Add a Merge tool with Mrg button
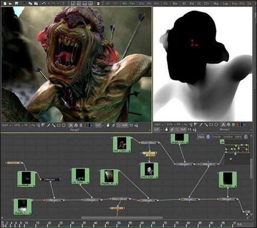This screenshot has width=257, height=228. tap(215, 3)
